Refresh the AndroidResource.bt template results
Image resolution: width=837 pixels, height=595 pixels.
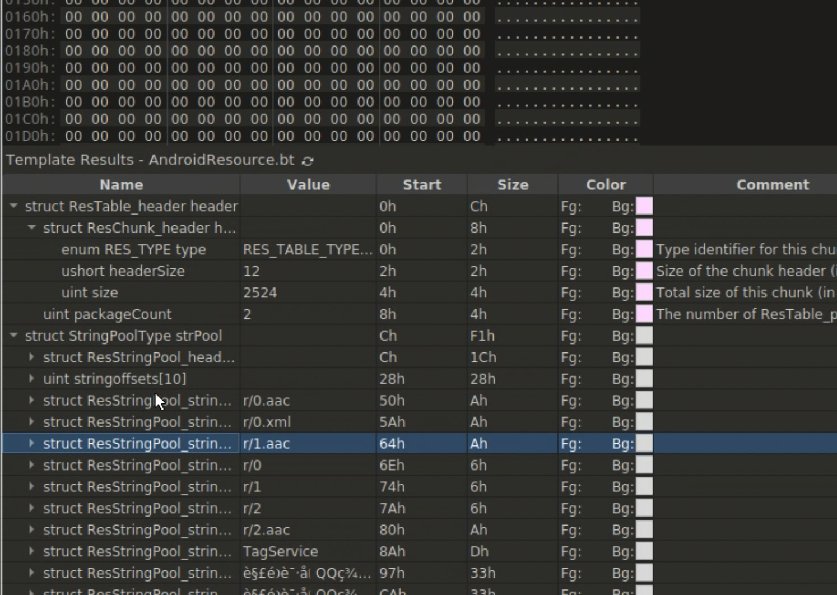(x=308, y=161)
